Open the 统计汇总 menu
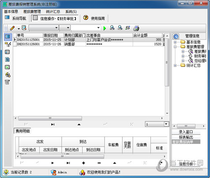 tap(53, 12)
